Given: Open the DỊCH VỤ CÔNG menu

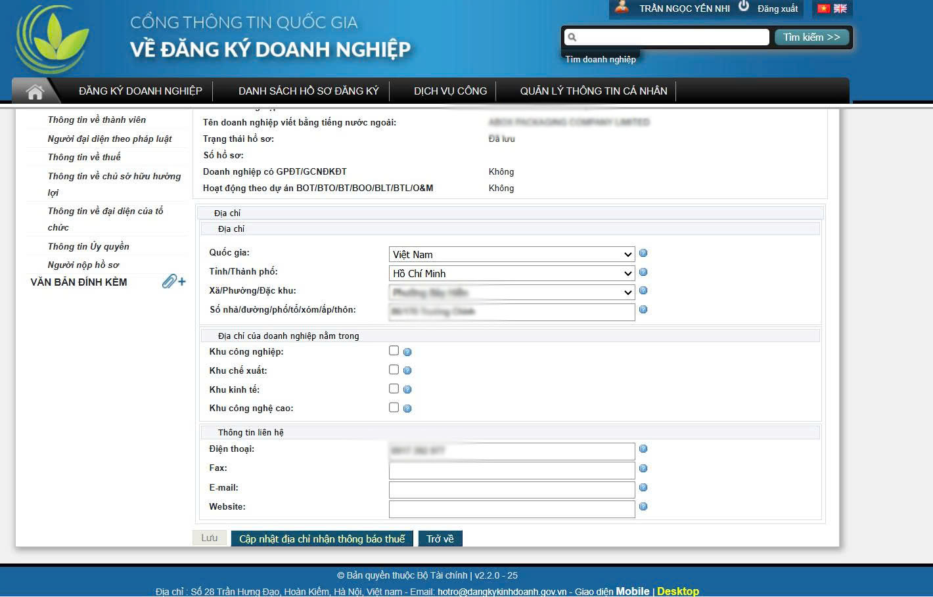Looking at the screenshot, I should (x=450, y=91).
